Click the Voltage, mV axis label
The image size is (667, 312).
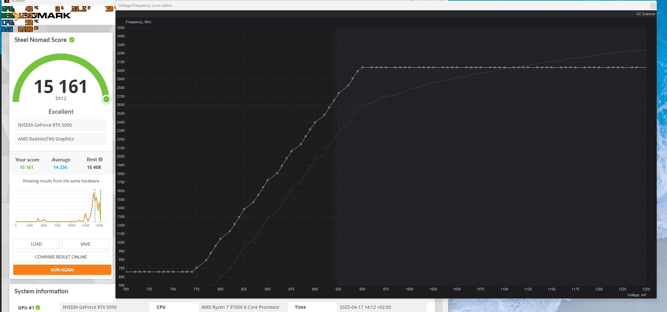[x=637, y=295]
